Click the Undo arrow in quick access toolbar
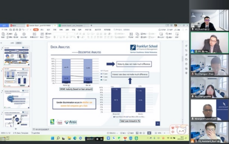Viewport: 229px width, 144px height. point(23,30)
